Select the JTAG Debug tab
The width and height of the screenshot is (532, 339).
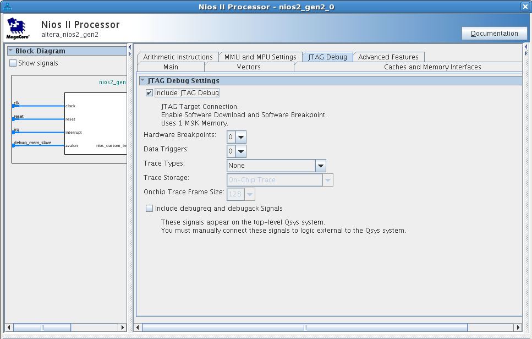[x=327, y=57]
